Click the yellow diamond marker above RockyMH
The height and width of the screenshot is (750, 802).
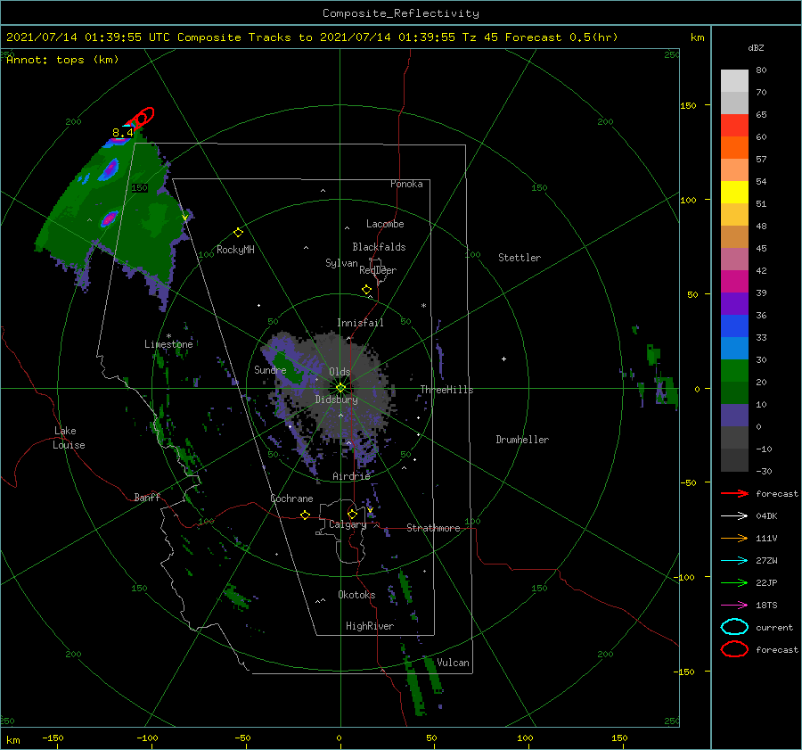tap(238, 233)
